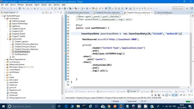This screenshot has width=194, height=109.
Task: Toggle Link with Editor in Project Explorer
Action: point(46,13)
